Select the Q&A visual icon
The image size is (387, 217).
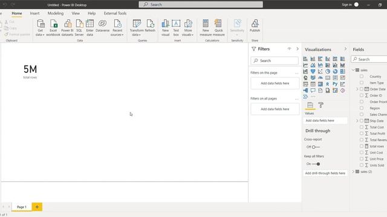point(313,90)
